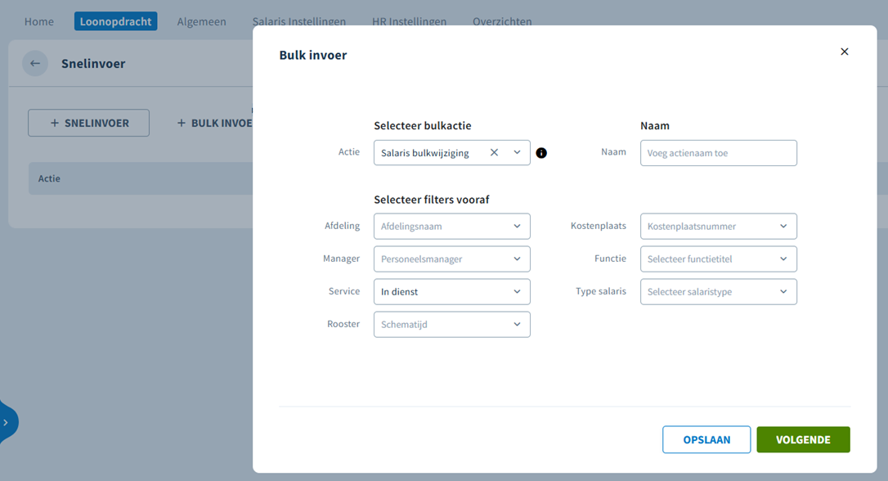Screen dimensions: 888x481
Task: Open the Salaris Instellingen menu
Action: point(299,21)
